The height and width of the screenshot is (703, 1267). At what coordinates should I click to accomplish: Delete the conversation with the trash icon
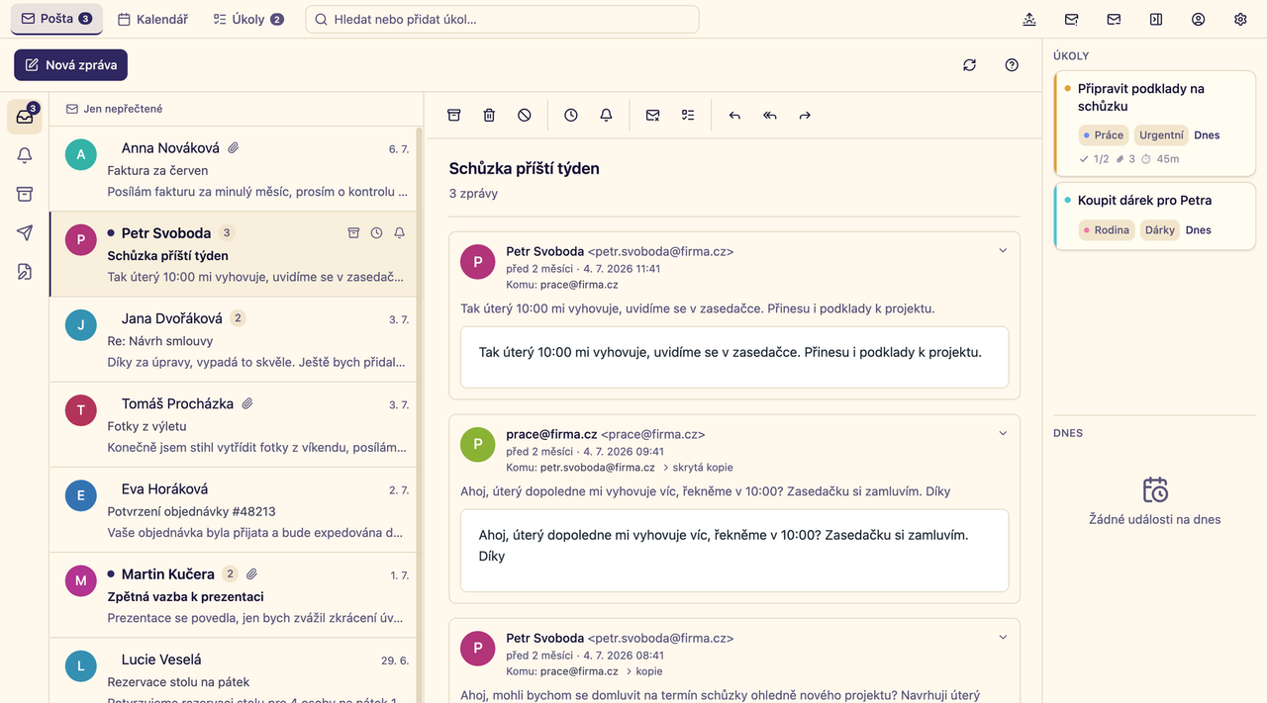(489, 115)
